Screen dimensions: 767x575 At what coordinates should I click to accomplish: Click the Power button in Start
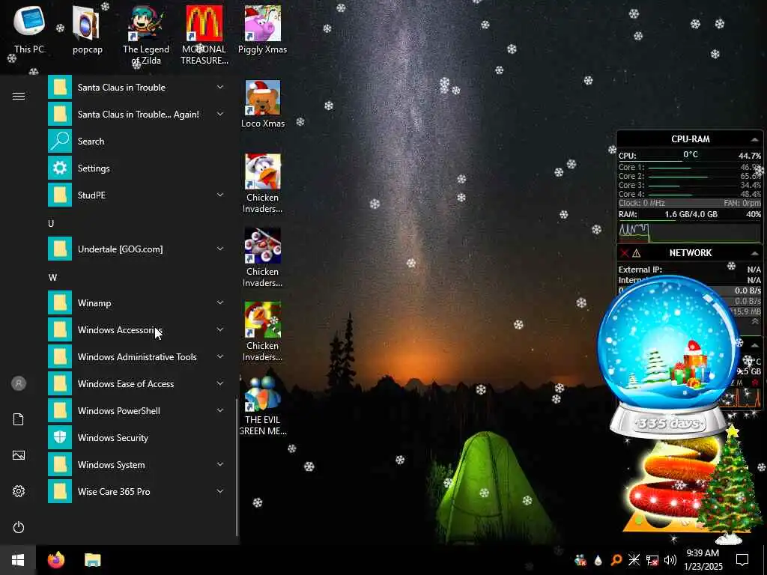tap(19, 528)
